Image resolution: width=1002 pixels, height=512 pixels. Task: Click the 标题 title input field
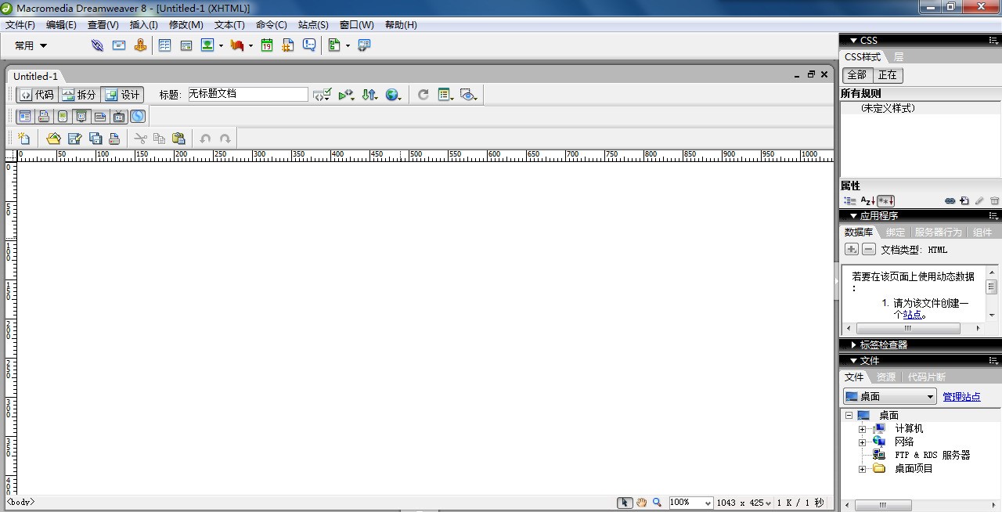point(247,94)
